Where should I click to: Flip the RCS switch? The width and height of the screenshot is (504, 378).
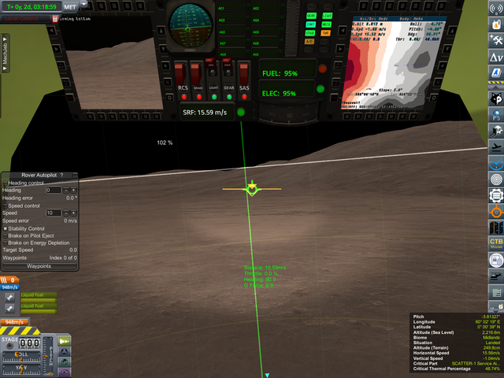(x=181, y=73)
